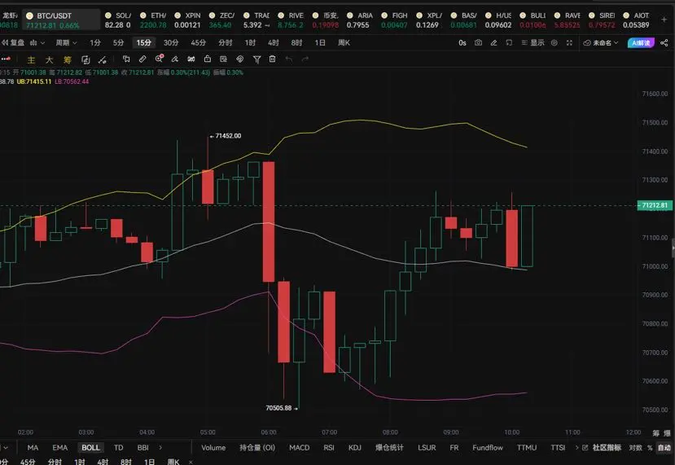
Task: Click the trash icon to delete drawings
Action: (273, 59)
